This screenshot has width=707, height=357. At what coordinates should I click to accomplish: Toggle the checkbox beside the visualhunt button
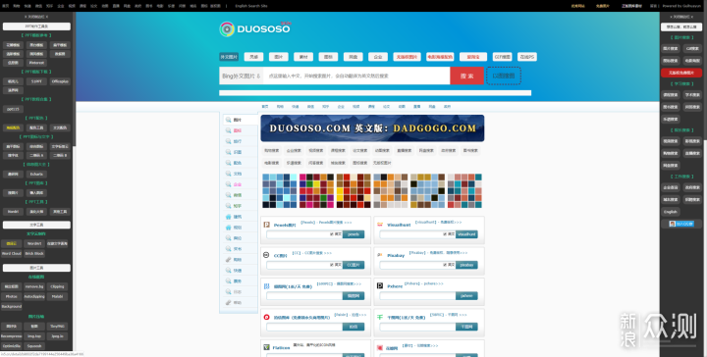tap(445, 234)
